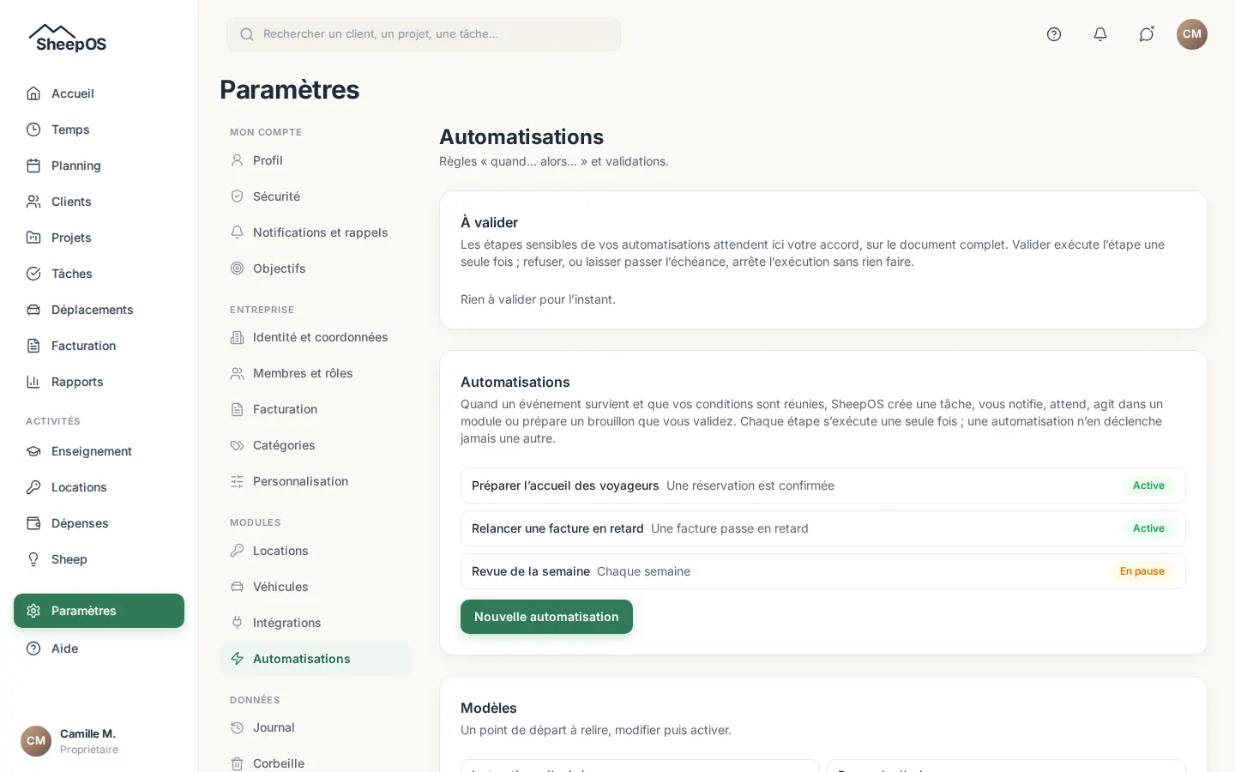Open Véhicules module settings
Image resolution: width=1235 pixels, height=772 pixels.
pyautogui.click(x=316, y=587)
